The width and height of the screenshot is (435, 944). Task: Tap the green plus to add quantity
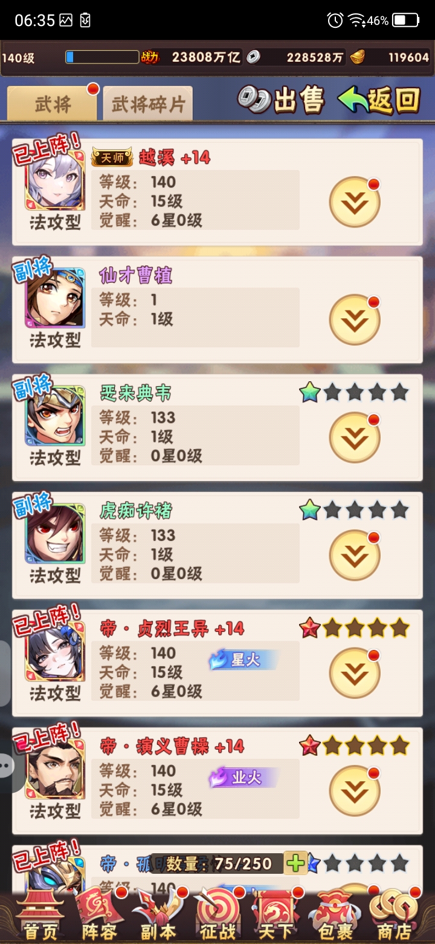pyautogui.click(x=296, y=864)
